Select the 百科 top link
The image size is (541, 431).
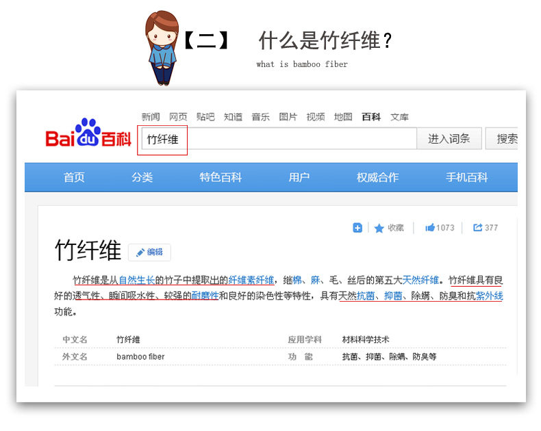point(371,117)
